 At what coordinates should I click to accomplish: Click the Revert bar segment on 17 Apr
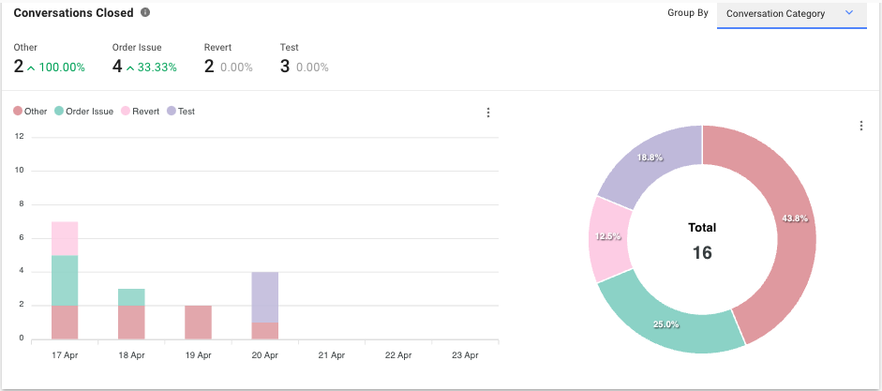tap(65, 238)
